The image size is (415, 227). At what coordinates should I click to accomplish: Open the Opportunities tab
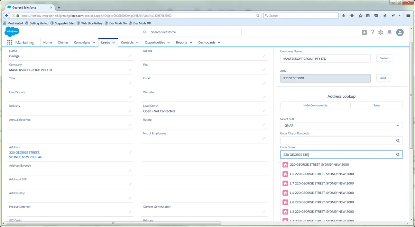[155, 42]
